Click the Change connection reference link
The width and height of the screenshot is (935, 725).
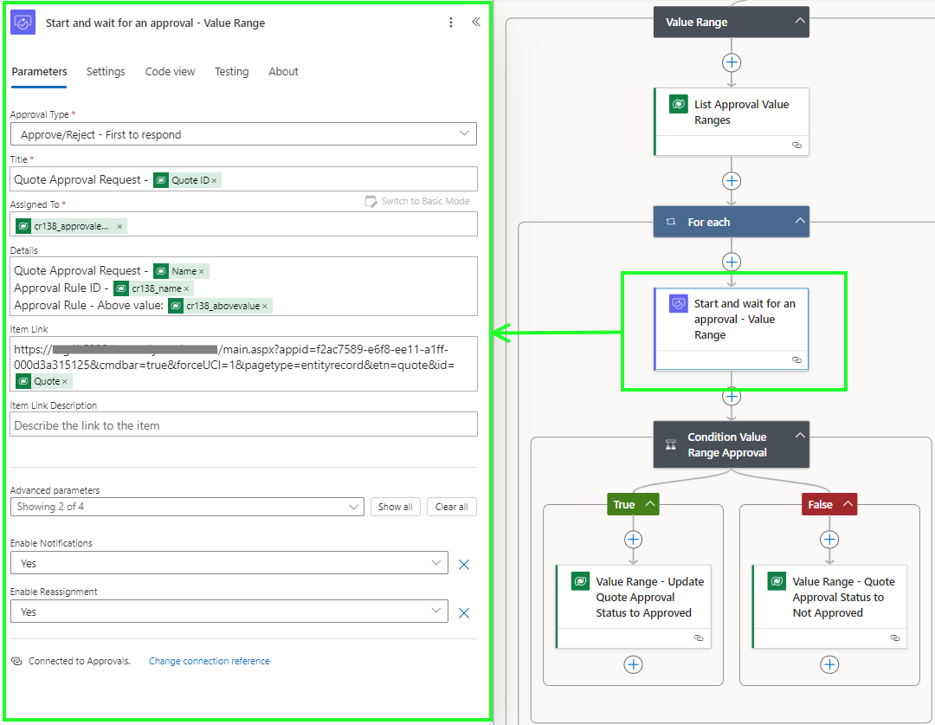pos(209,661)
